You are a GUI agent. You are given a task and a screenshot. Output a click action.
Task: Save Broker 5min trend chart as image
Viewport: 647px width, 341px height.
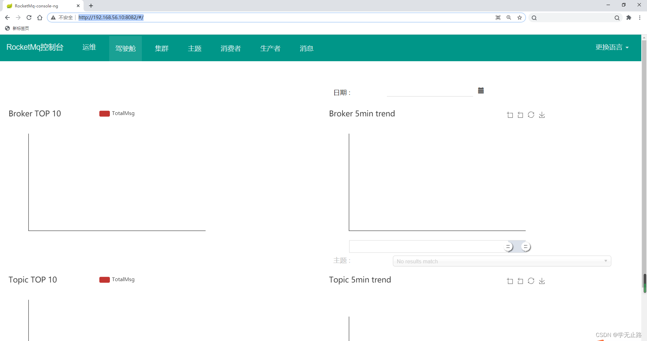pyautogui.click(x=542, y=115)
